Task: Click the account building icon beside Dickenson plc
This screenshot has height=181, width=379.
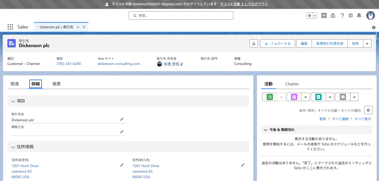Action: pos(12,43)
